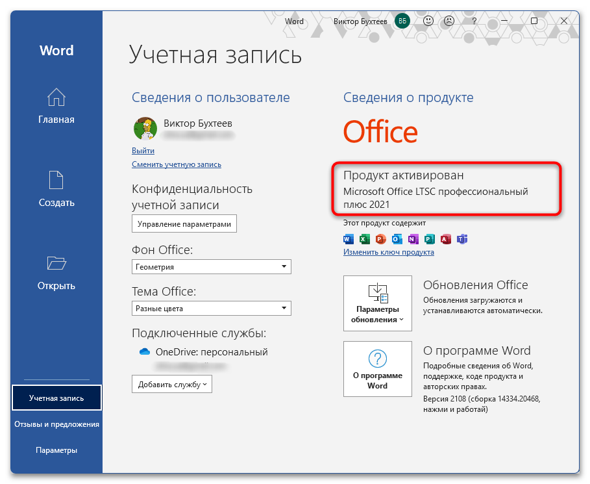The width and height of the screenshot is (590, 484).
Task: Click the user profile picture
Action: (145, 128)
